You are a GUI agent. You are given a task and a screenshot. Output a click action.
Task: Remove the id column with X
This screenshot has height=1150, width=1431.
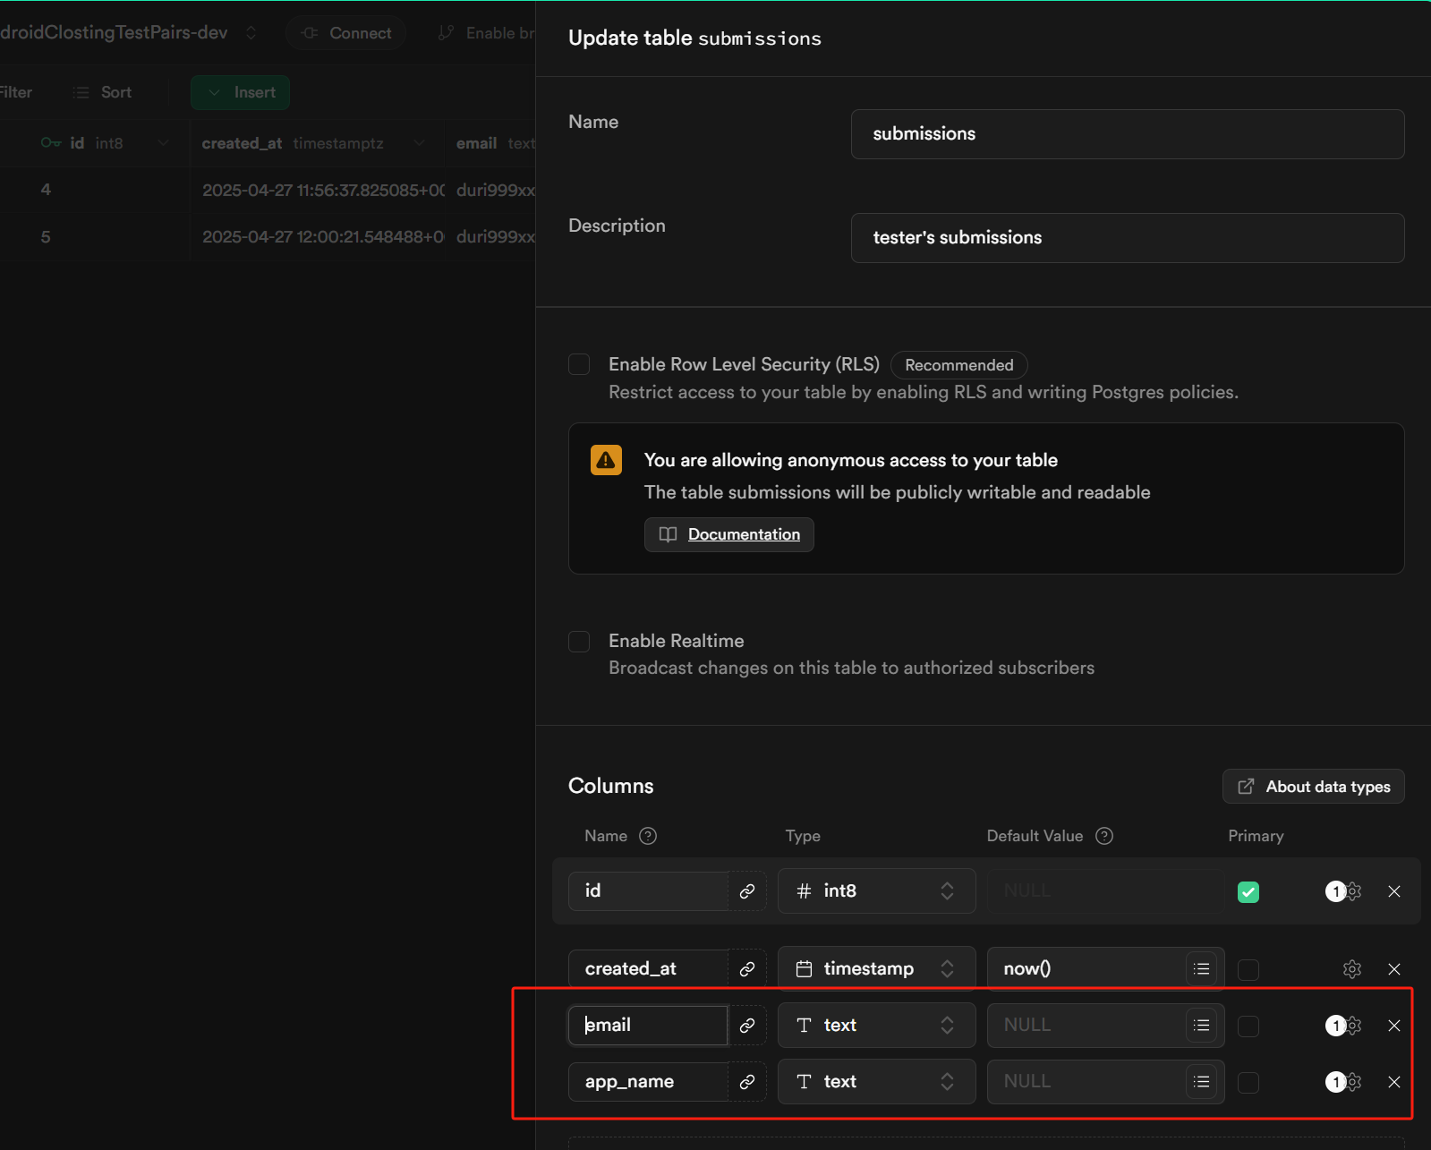(1394, 891)
